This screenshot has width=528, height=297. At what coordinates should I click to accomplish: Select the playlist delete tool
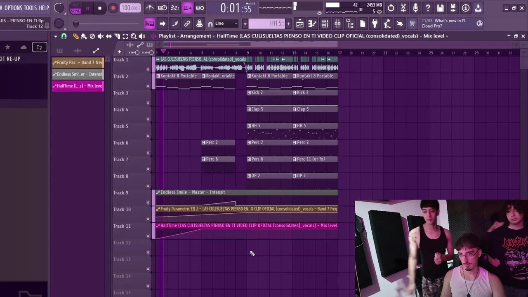[x=92, y=36]
